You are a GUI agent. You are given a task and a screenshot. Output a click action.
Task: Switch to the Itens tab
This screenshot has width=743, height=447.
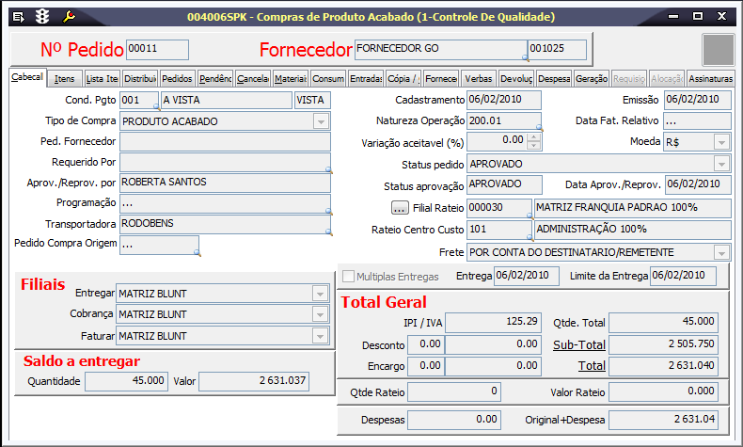click(65, 79)
